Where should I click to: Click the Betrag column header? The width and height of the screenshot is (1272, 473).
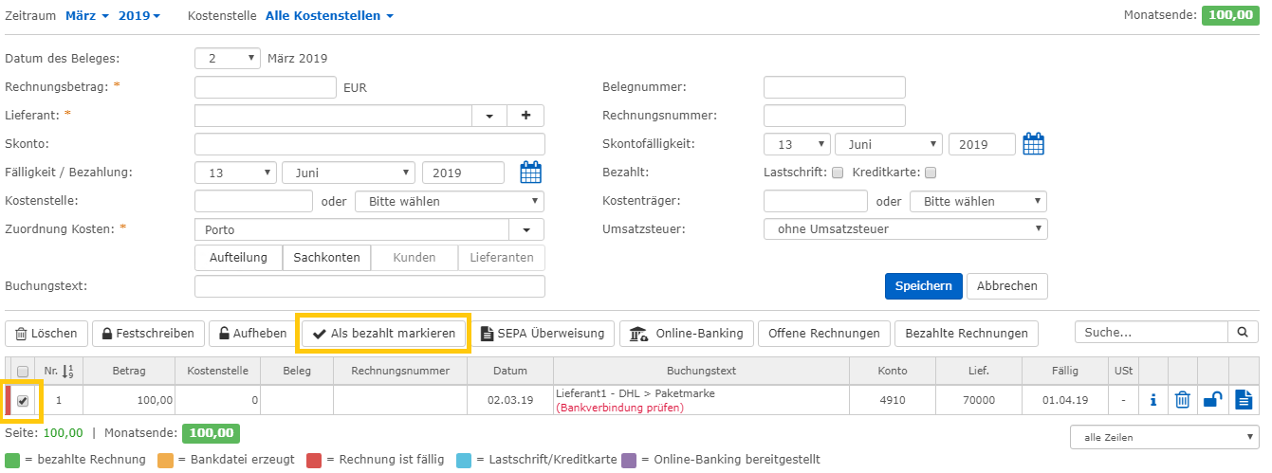129,372
